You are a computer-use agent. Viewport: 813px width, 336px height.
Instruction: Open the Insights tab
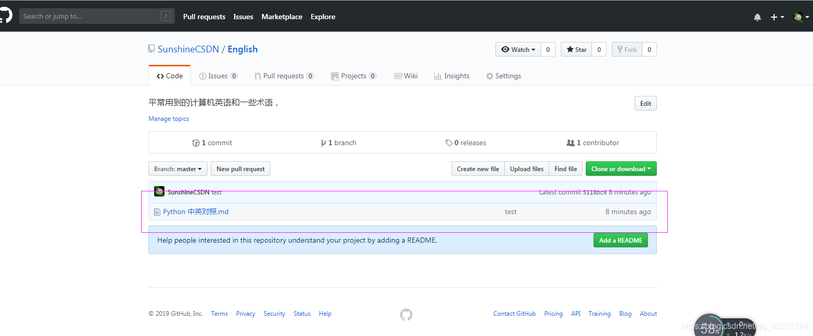(452, 76)
